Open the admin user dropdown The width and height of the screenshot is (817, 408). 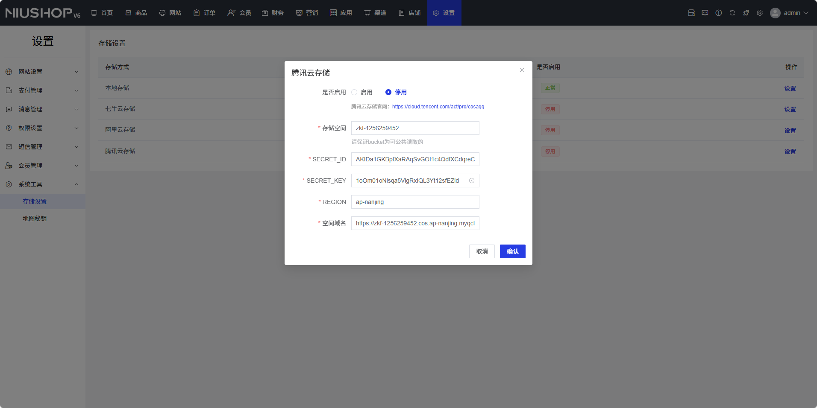coord(790,13)
